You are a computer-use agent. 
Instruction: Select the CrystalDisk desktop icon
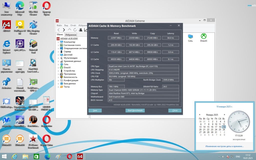pyautogui.click(x=20, y=121)
